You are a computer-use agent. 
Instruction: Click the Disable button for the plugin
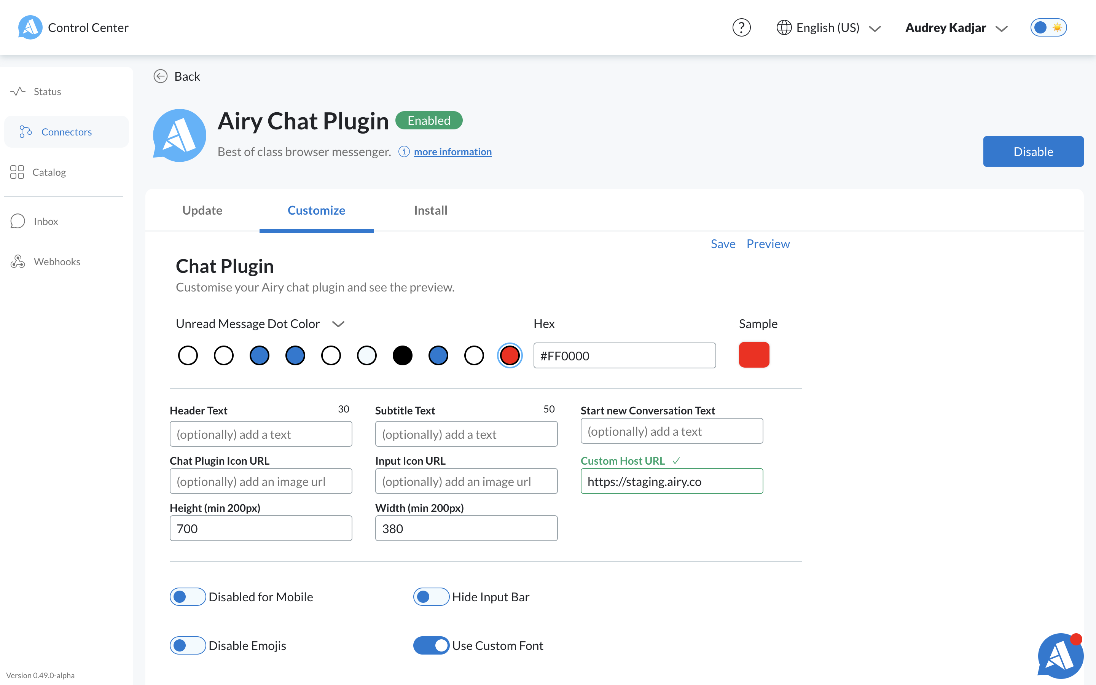[x=1033, y=151]
